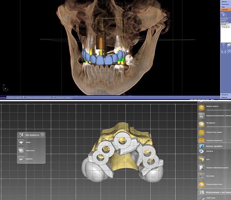Viewport: 231px width, 200px height.
Task: Select the P15-25 tree entry
Action: click(226, 27)
